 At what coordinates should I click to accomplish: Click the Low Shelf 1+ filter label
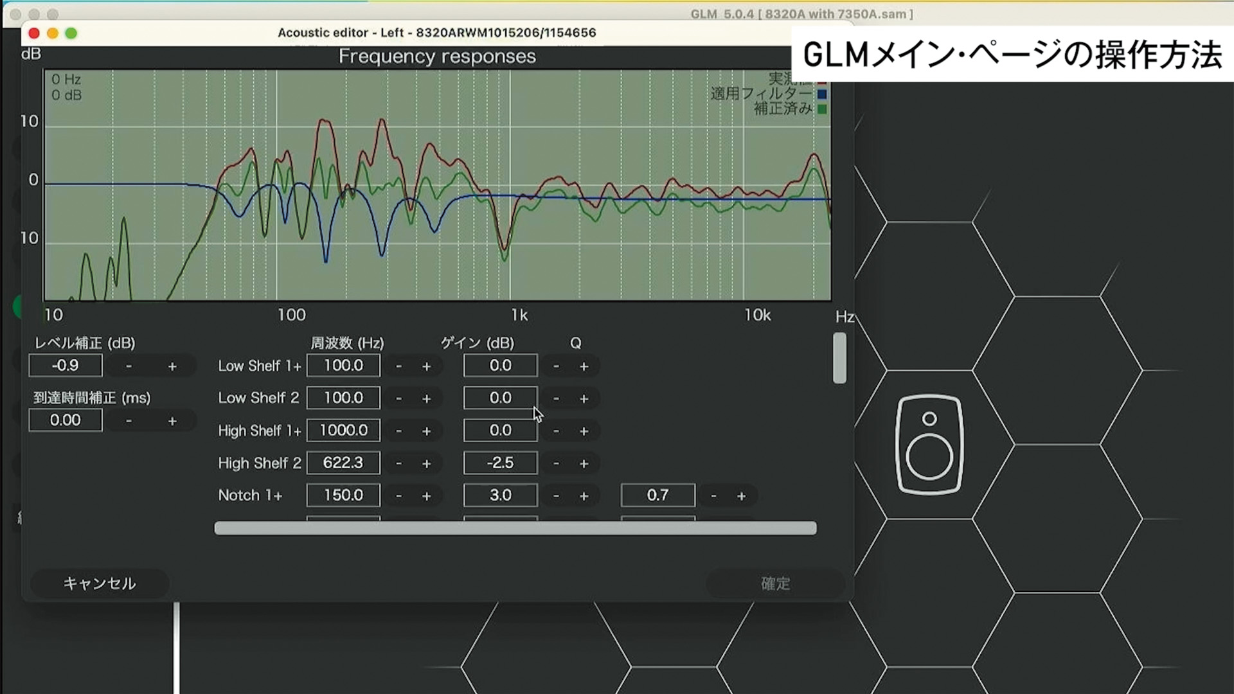pos(260,366)
